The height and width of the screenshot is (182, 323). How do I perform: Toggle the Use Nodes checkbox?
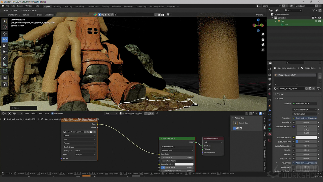click(52, 113)
